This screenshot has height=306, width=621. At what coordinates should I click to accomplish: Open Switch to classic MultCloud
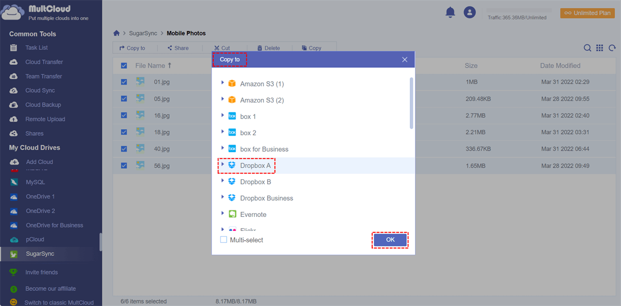click(59, 302)
